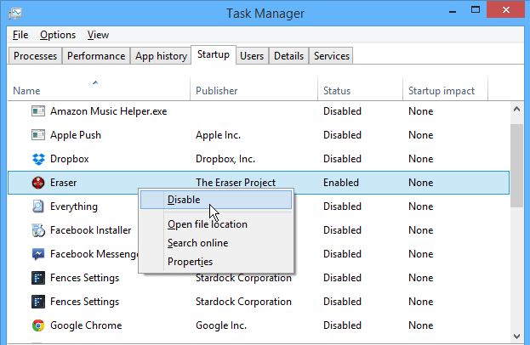Open the Options menu
Viewport: 530px width, 345px height.
(58, 35)
